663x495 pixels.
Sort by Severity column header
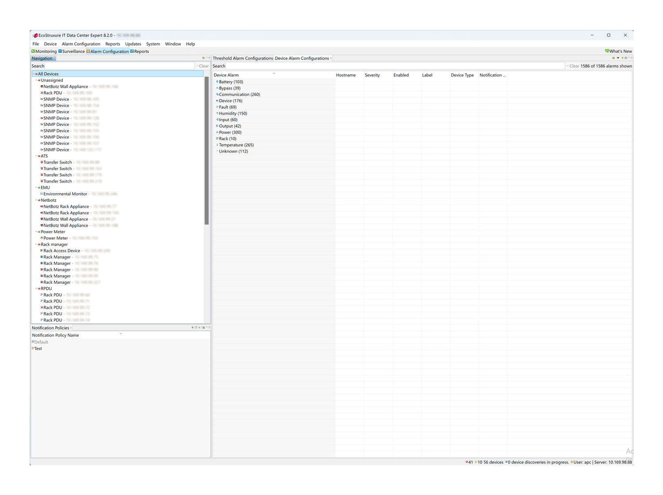click(378, 75)
